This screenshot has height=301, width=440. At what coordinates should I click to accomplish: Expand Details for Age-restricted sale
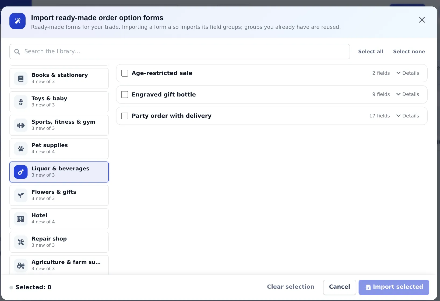(x=407, y=73)
